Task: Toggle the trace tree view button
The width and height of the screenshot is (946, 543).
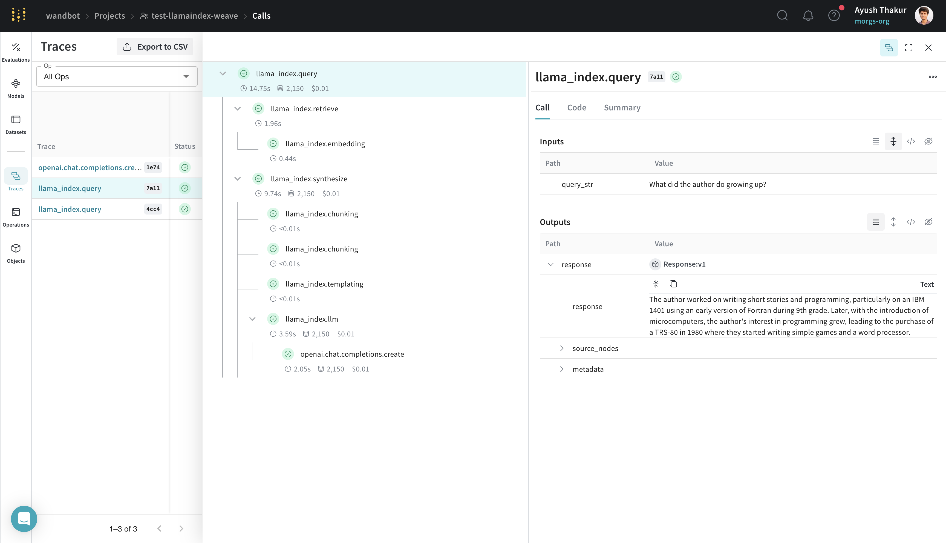Action: click(889, 48)
